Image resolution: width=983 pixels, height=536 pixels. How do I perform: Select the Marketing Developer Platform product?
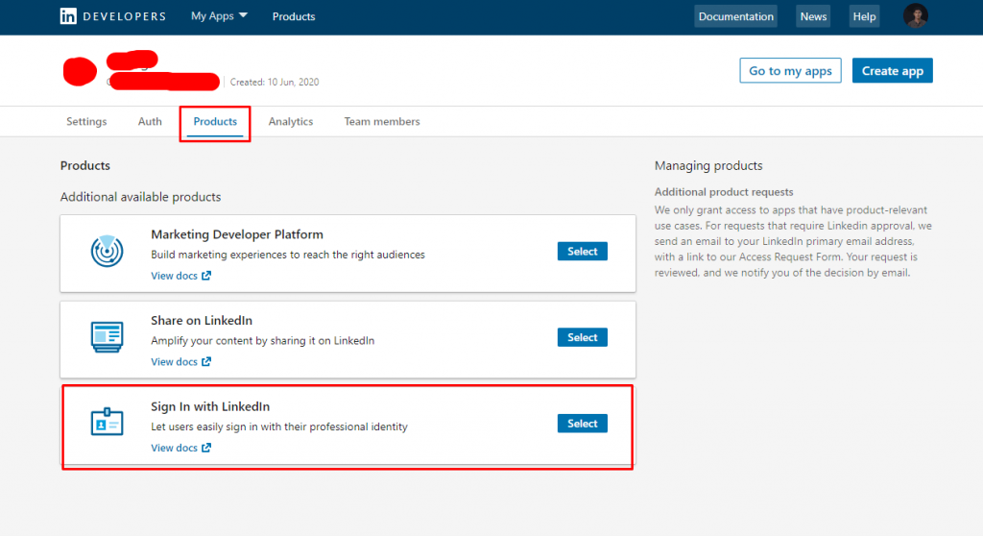point(583,251)
